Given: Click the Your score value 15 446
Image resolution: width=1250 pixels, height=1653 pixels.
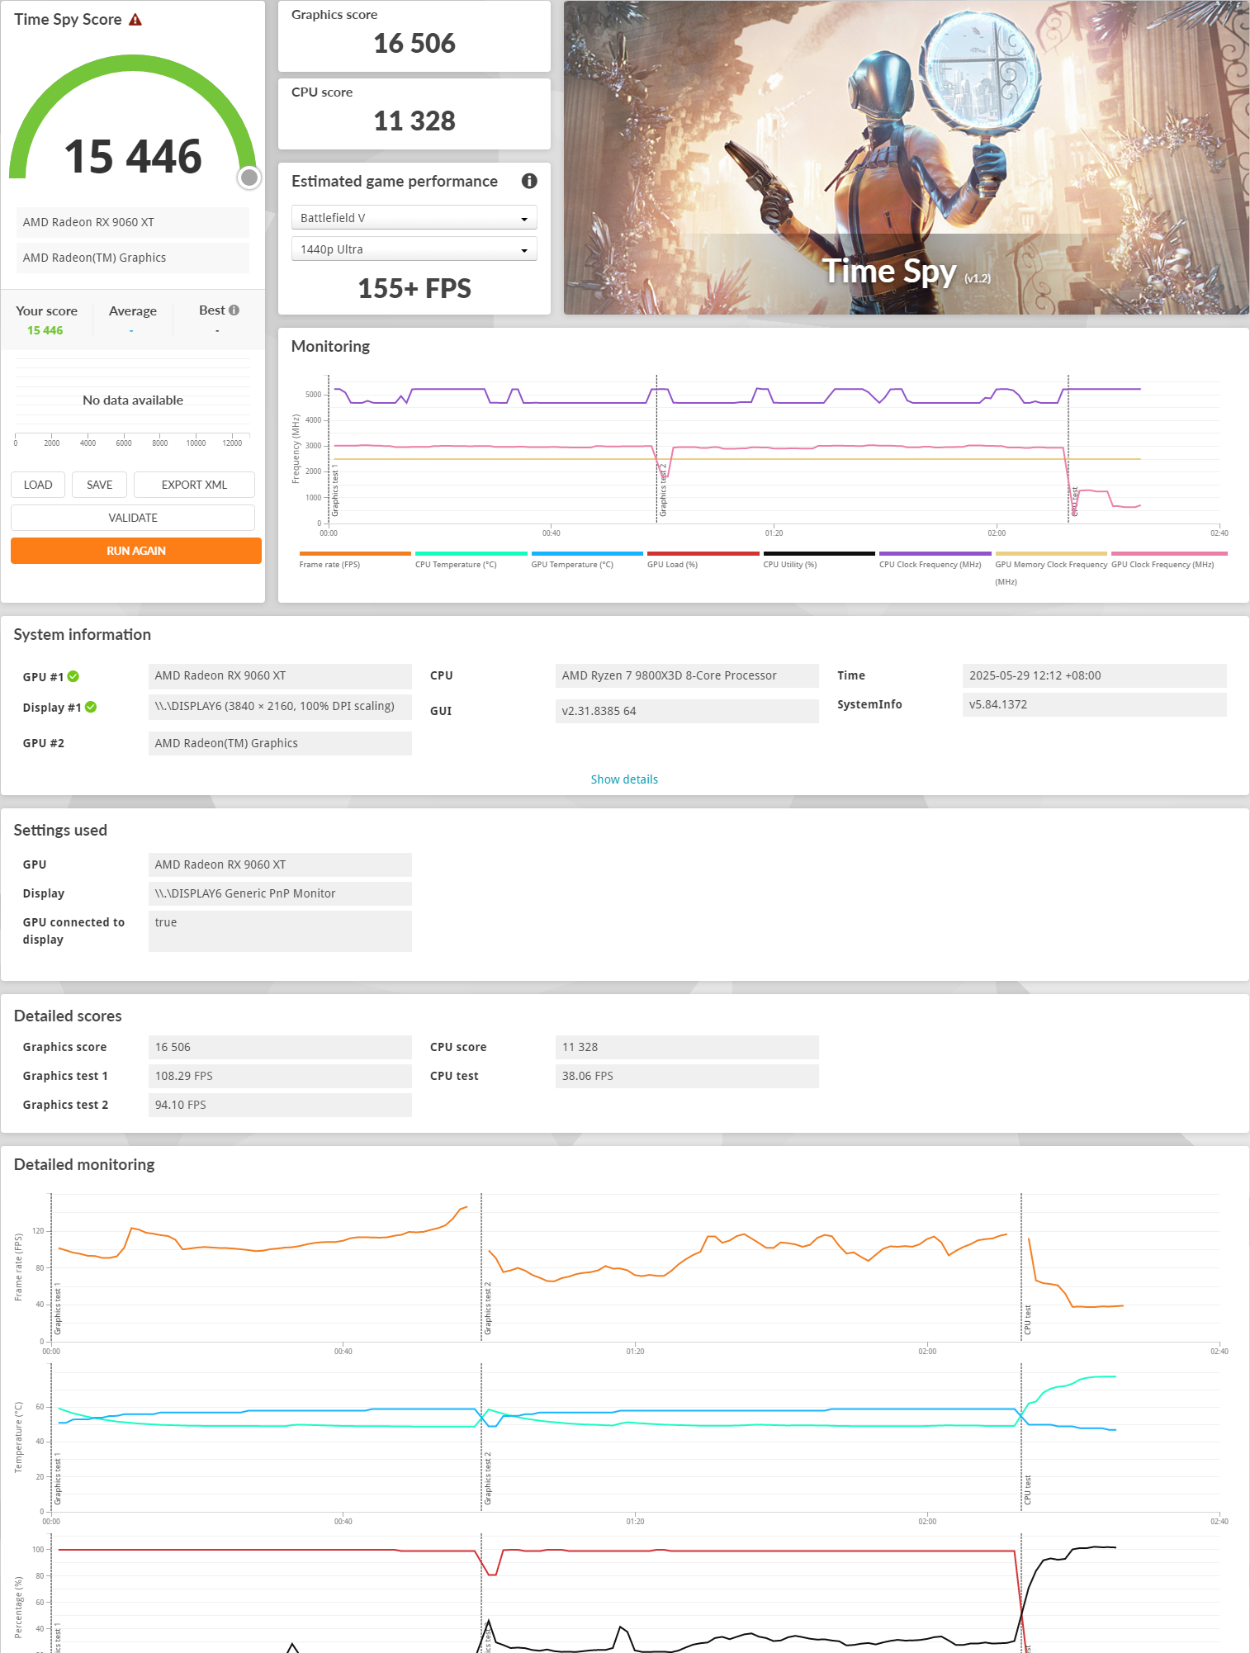Looking at the screenshot, I should click(x=45, y=330).
